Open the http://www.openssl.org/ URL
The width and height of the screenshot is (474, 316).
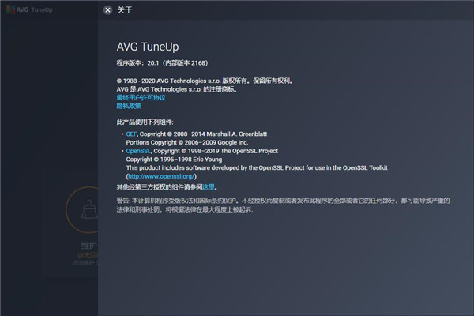pyautogui.click(x=161, y=176)
